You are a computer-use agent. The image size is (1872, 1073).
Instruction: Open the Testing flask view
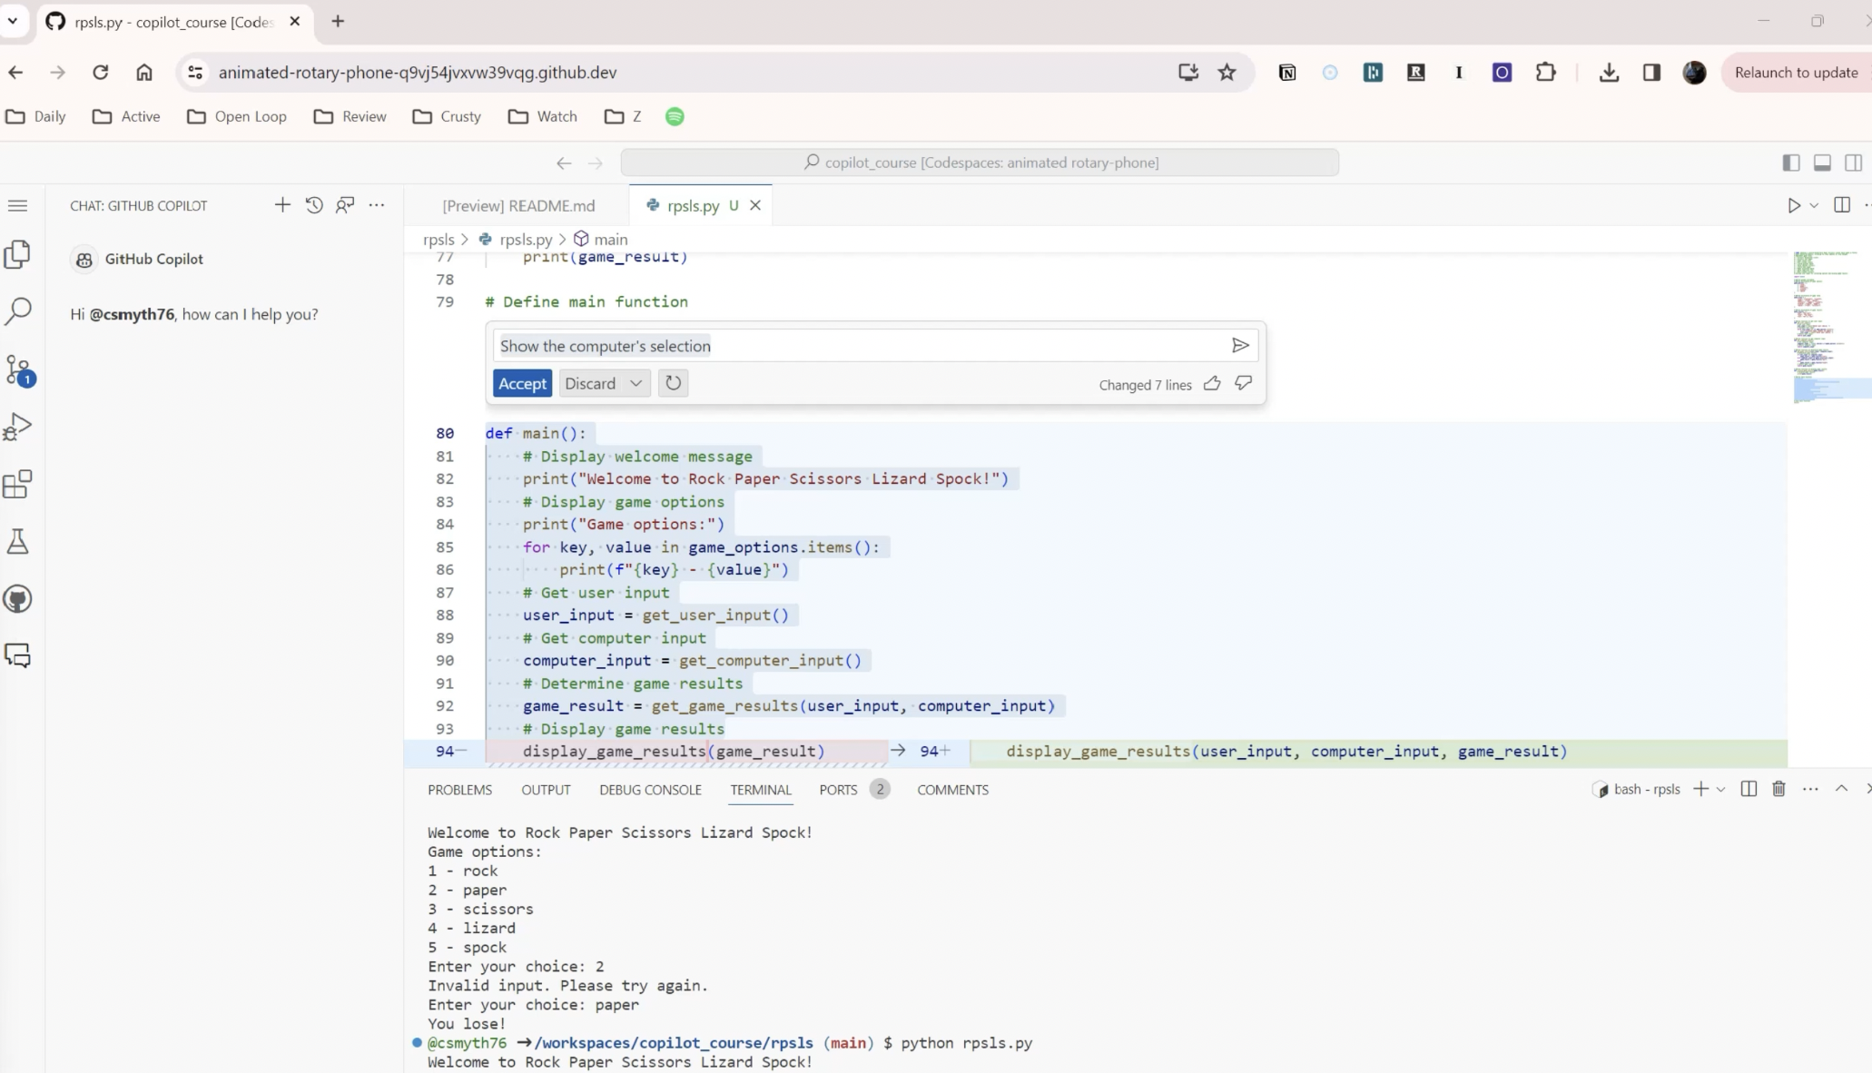[18, 542]
